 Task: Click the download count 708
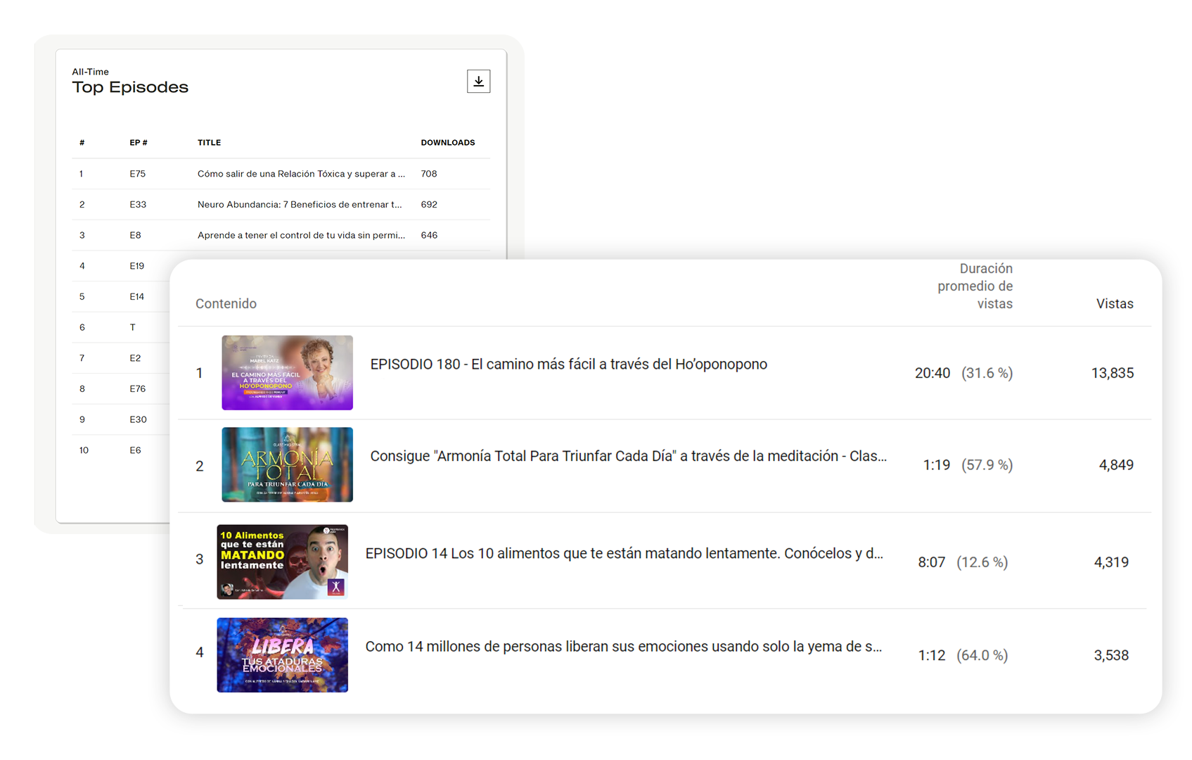[429, 174]
